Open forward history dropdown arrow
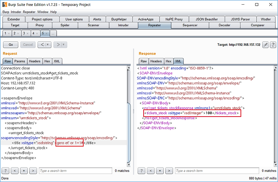The image size is (278, 182). pos(64,45)
